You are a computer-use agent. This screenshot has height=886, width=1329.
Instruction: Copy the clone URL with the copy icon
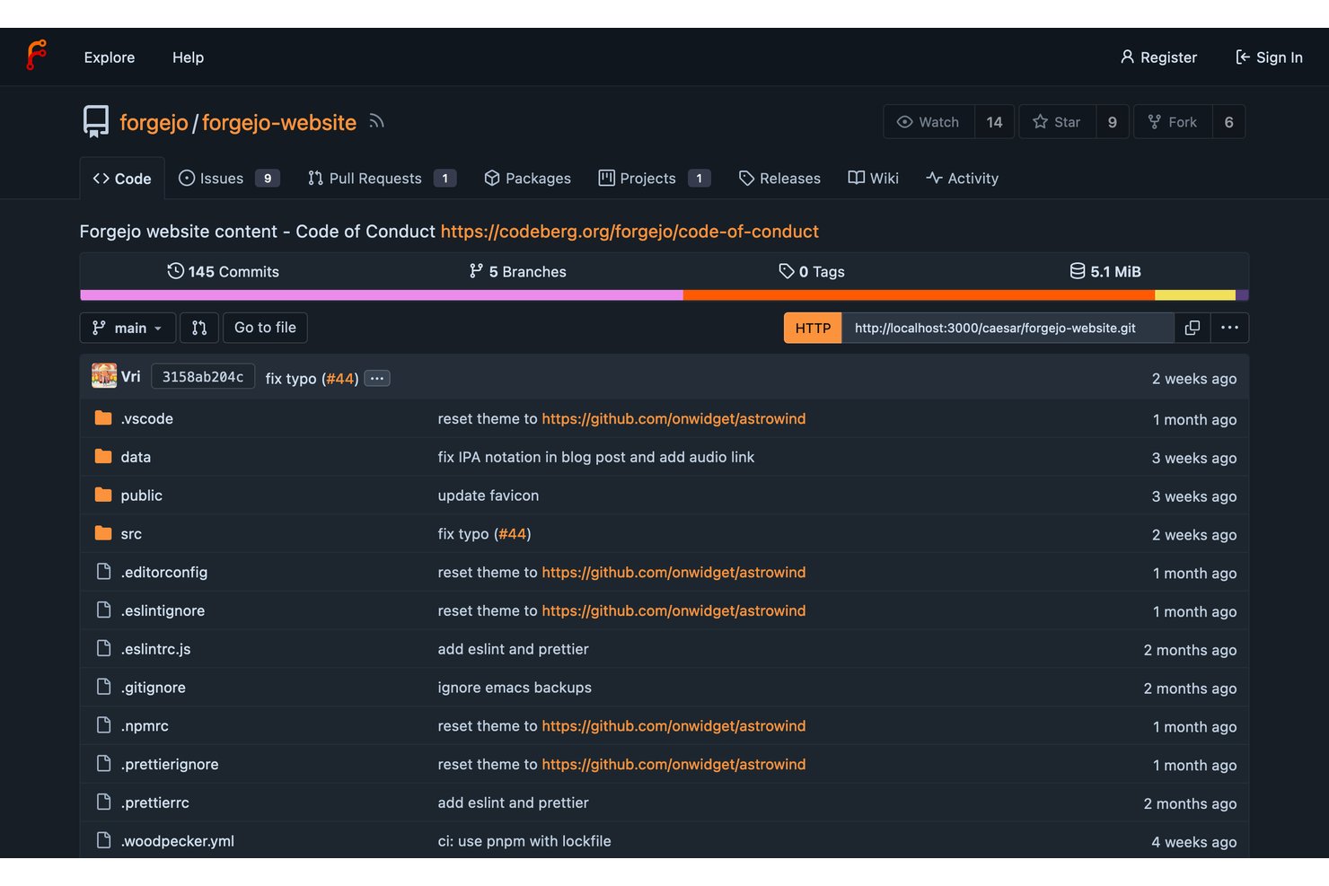1193,328
